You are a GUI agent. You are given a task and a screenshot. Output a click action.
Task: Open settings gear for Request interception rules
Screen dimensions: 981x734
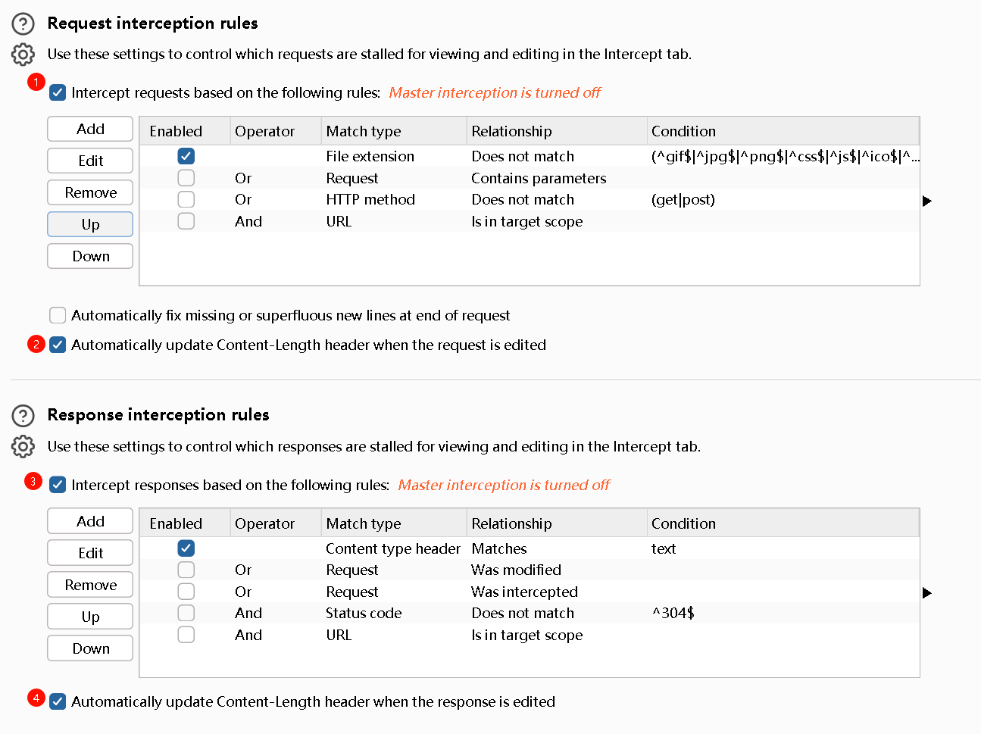pyautogui.click(x=23, y=55)
